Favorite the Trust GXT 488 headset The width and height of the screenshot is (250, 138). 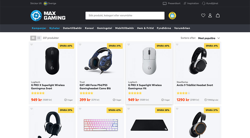80,45
